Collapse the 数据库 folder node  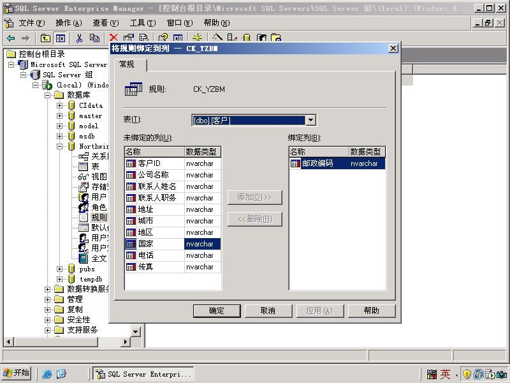[x=47, y=95]
